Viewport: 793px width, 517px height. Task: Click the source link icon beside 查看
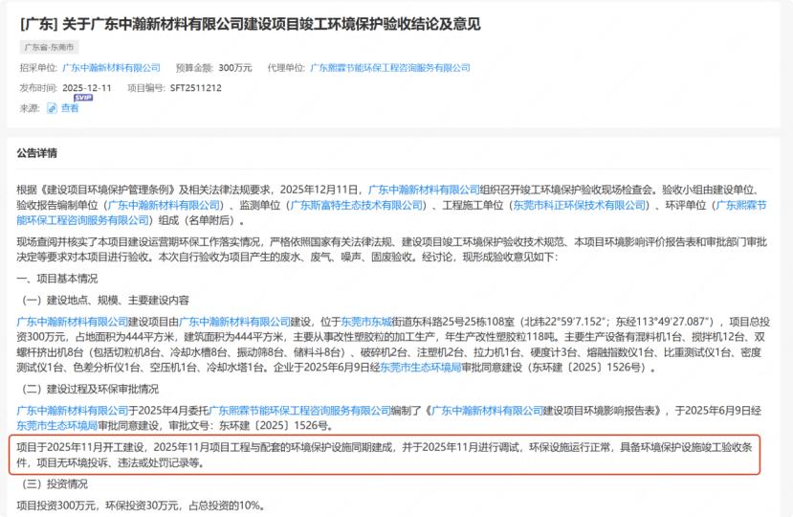click(x=52, y=108)
